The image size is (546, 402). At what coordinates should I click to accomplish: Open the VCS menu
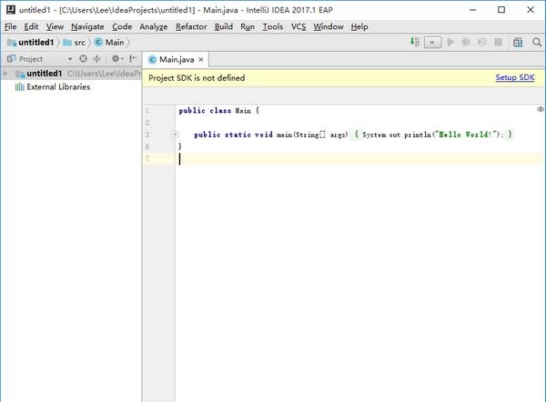coord(298,26)
